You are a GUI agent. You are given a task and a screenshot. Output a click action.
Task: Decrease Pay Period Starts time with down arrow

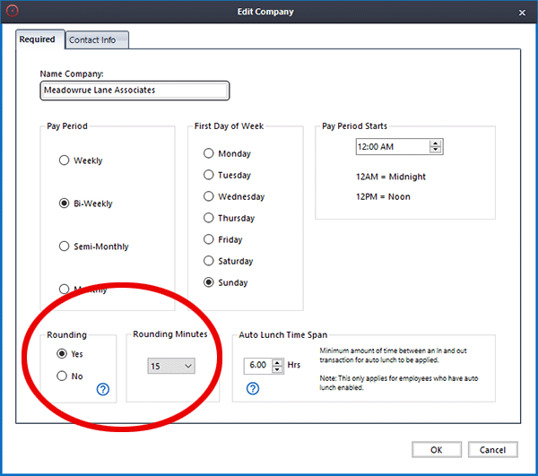click(436, 150)
